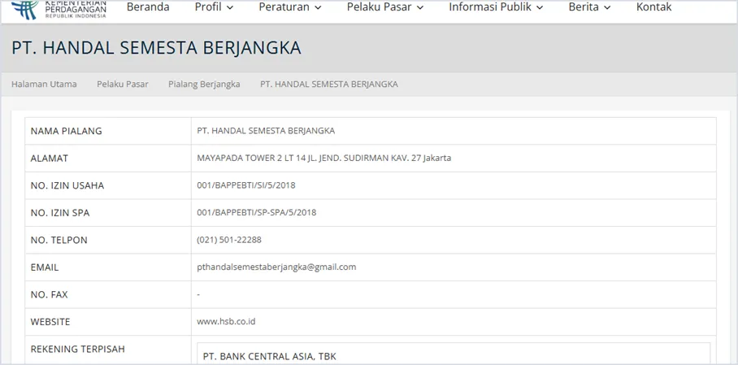This screenshot has height=365, width=738.
Task: Open the Beranda menu item
Action: (x=148, y=7)
